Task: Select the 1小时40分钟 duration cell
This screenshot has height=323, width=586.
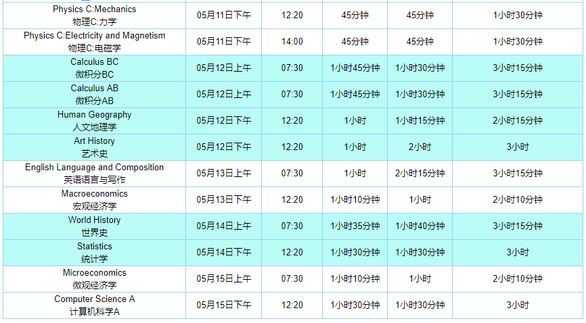Action: 420,226
